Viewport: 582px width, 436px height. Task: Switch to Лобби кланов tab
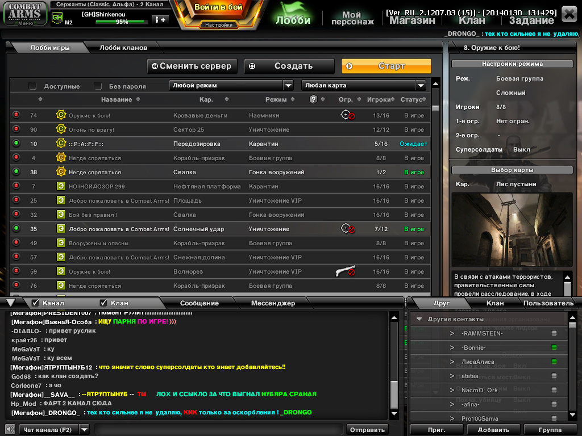[123, 48]
